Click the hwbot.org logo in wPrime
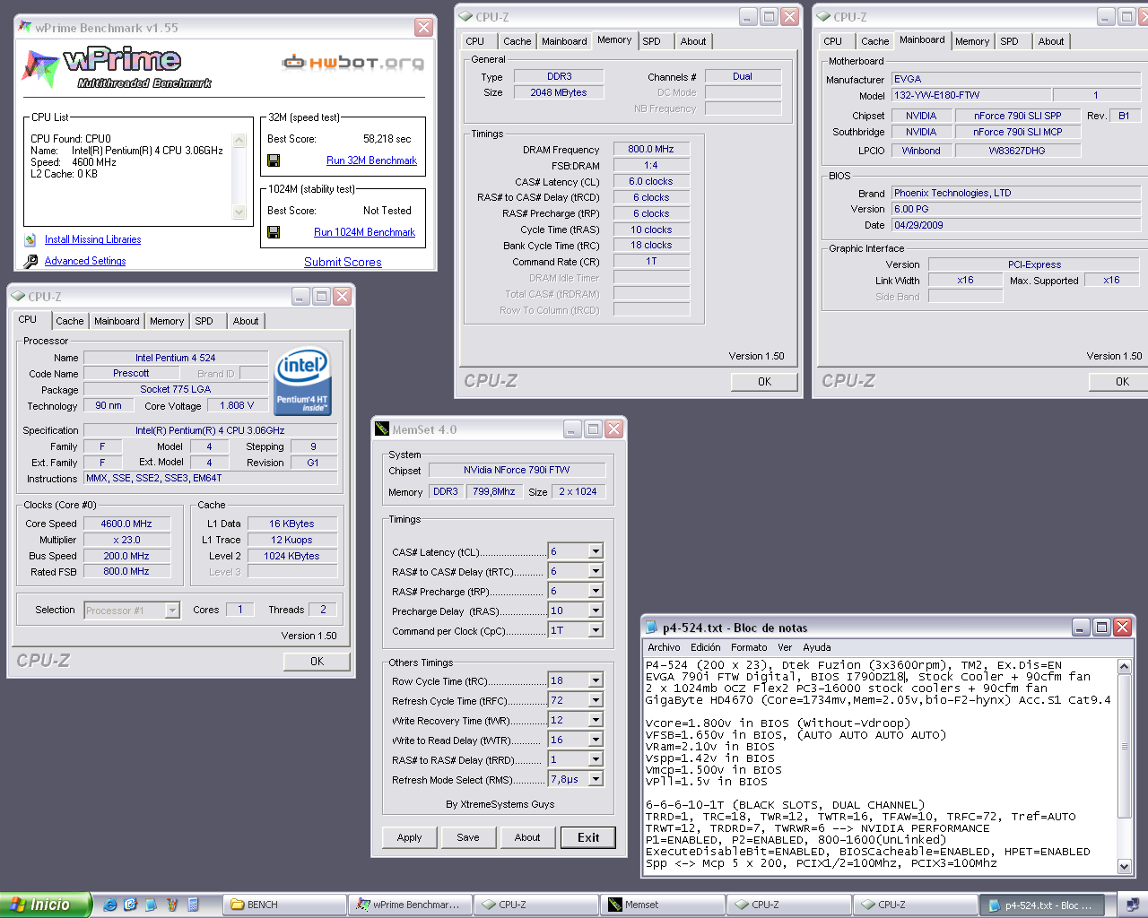The height and width of the screenshot is (918, 1148). 352,62
